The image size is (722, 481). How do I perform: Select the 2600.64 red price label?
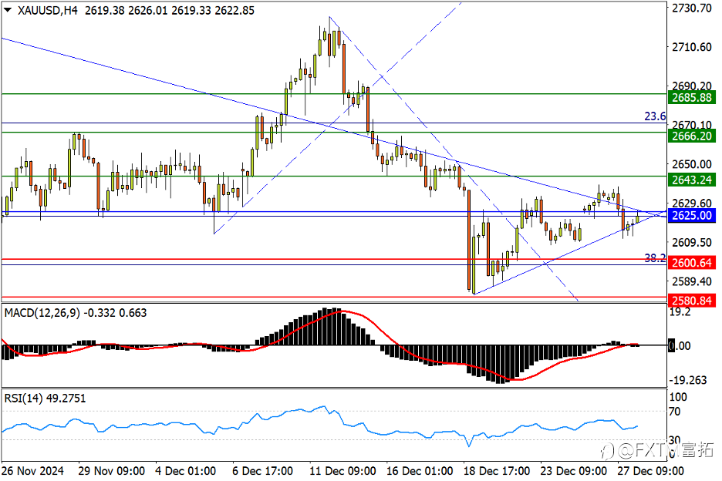point(692,262)
